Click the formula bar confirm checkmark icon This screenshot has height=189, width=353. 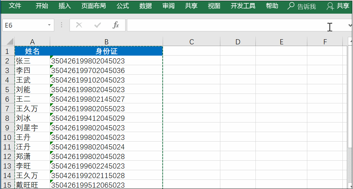coord(98,25)
